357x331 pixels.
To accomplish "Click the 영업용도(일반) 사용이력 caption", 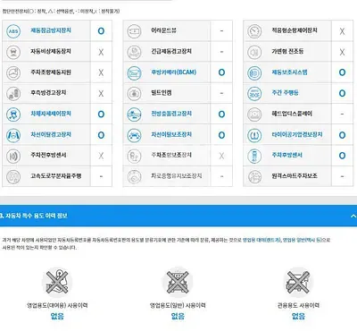I will 178,305.
